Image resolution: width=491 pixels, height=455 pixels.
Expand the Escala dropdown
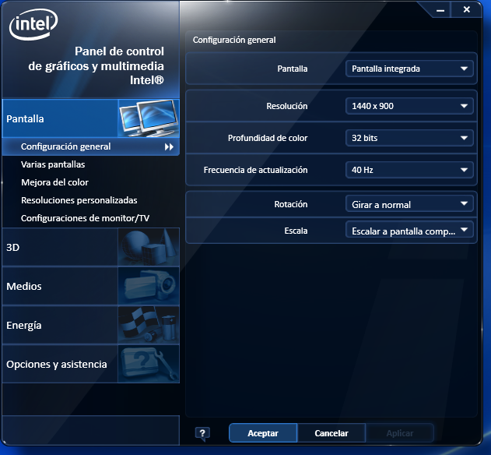tap(409, 231)
